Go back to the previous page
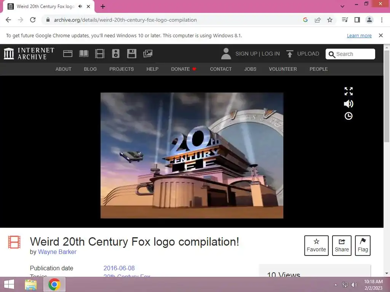 pyautogui.click(x=8, y=20)
